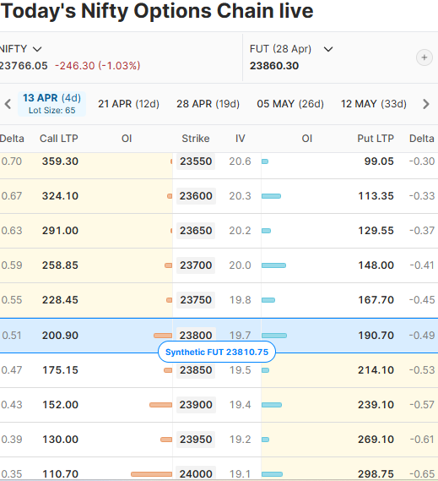Screen dimensions: 438x481
Task: Click the Put LTP column header
Action: click(x=376, y=139)
